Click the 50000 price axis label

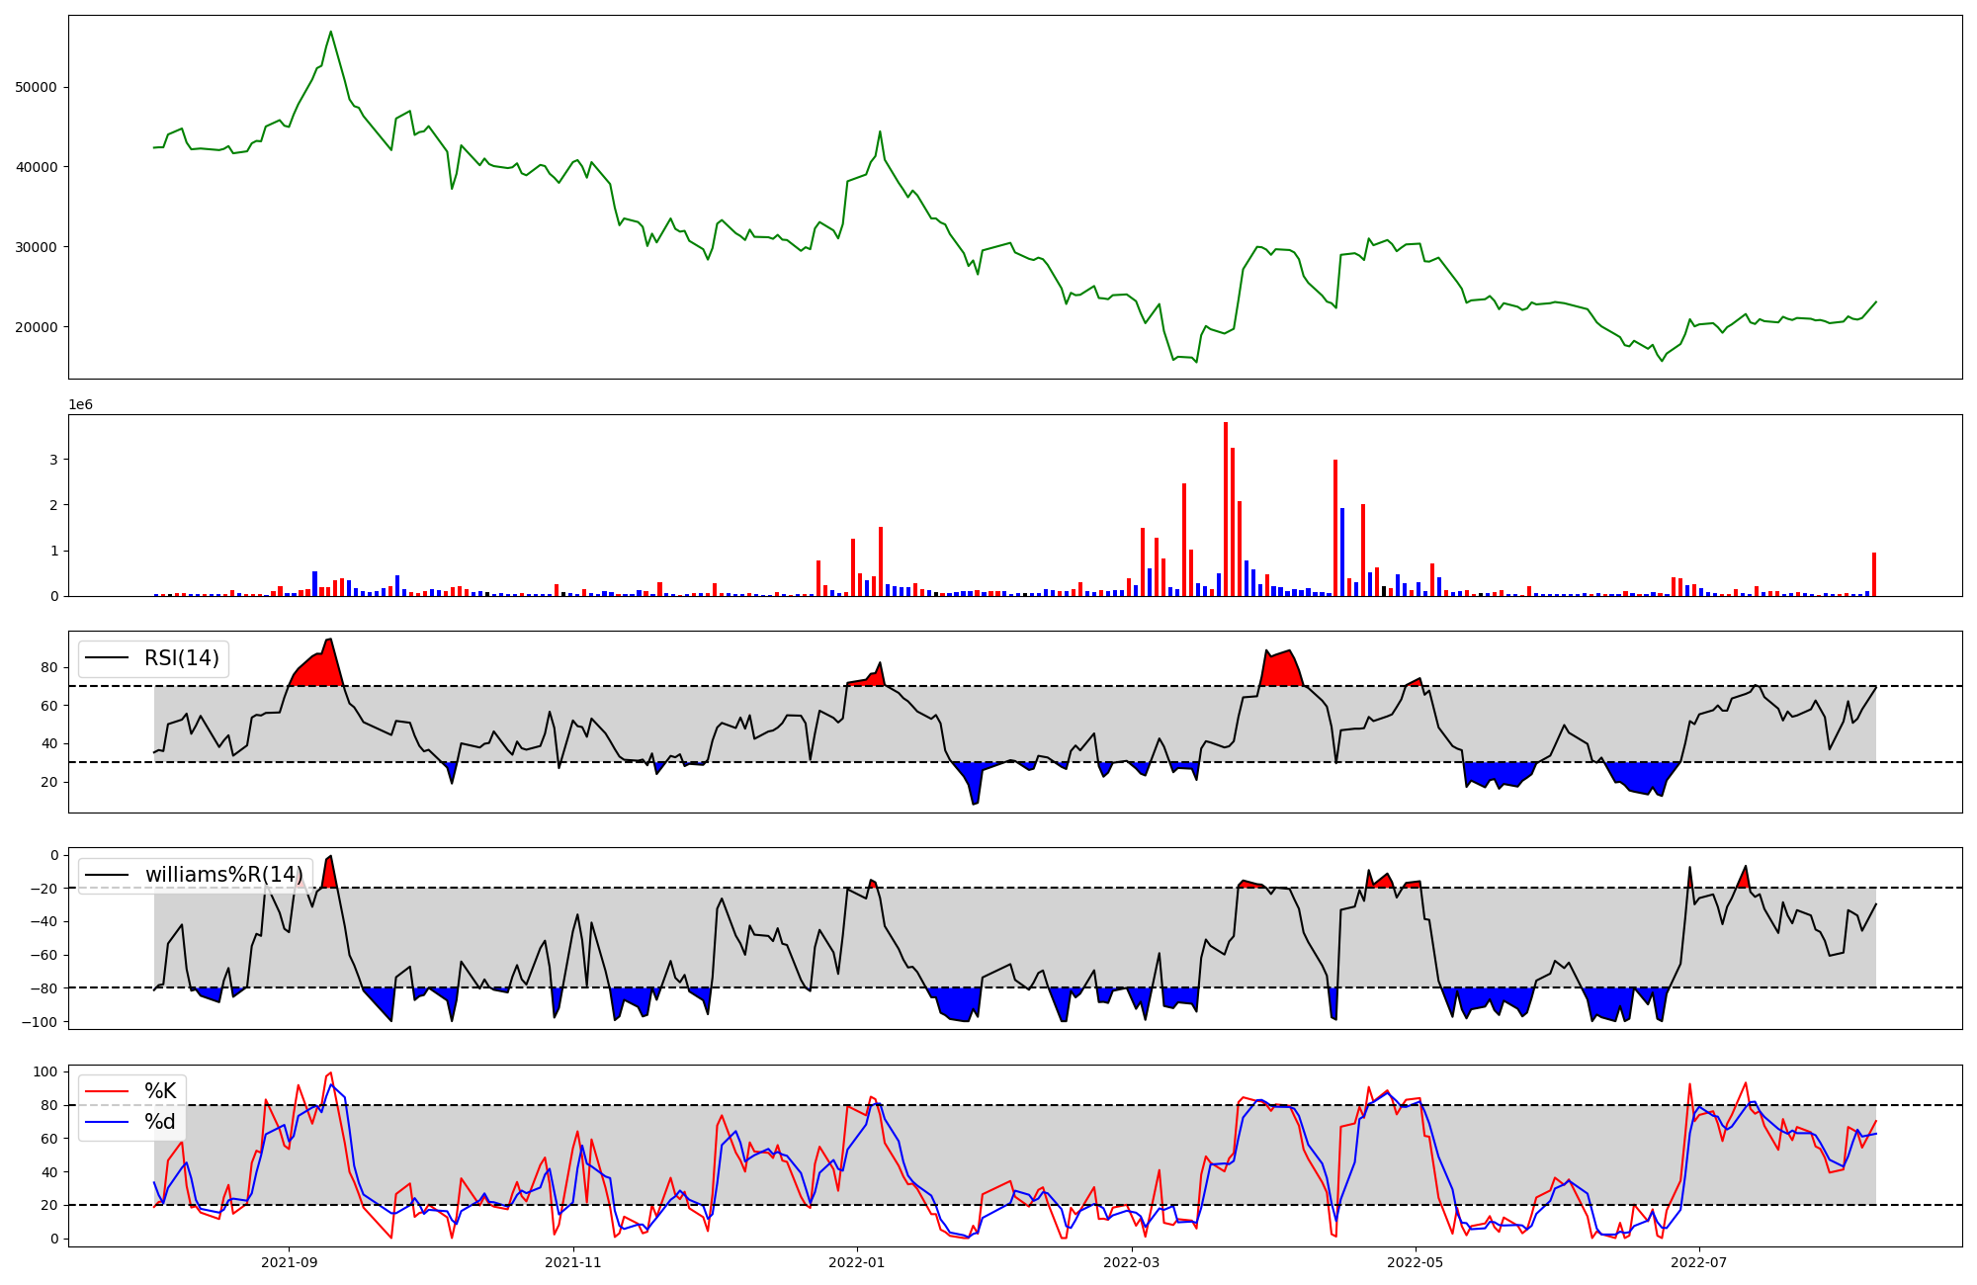pyautogui.click(x=36, y=87)
